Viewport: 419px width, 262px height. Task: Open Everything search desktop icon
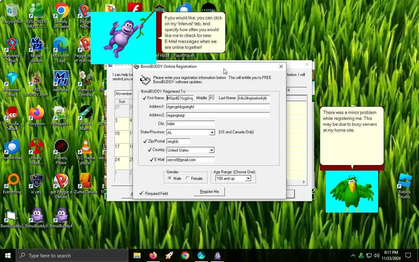pyautogui.click(x=12, y=183)
